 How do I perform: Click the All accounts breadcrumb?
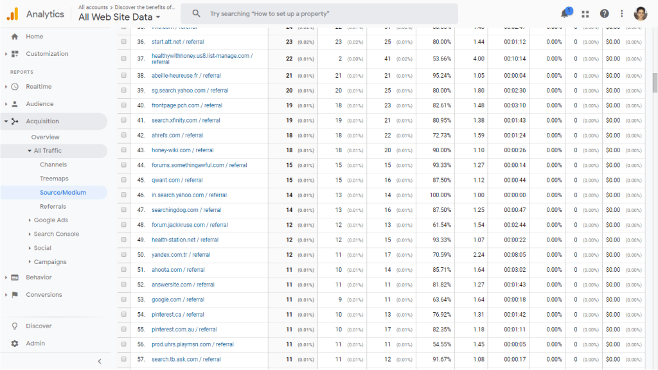point(93,7)
